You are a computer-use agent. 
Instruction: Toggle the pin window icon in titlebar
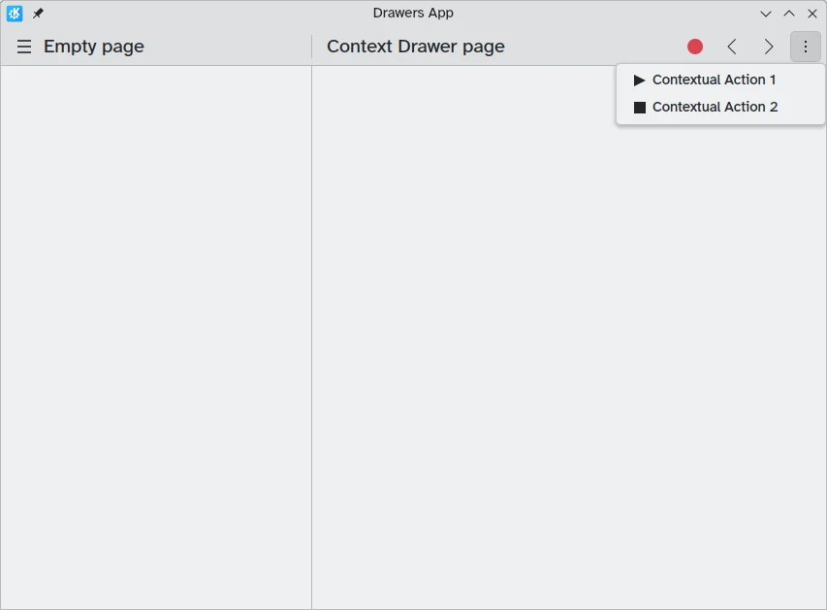click(38, 14)
